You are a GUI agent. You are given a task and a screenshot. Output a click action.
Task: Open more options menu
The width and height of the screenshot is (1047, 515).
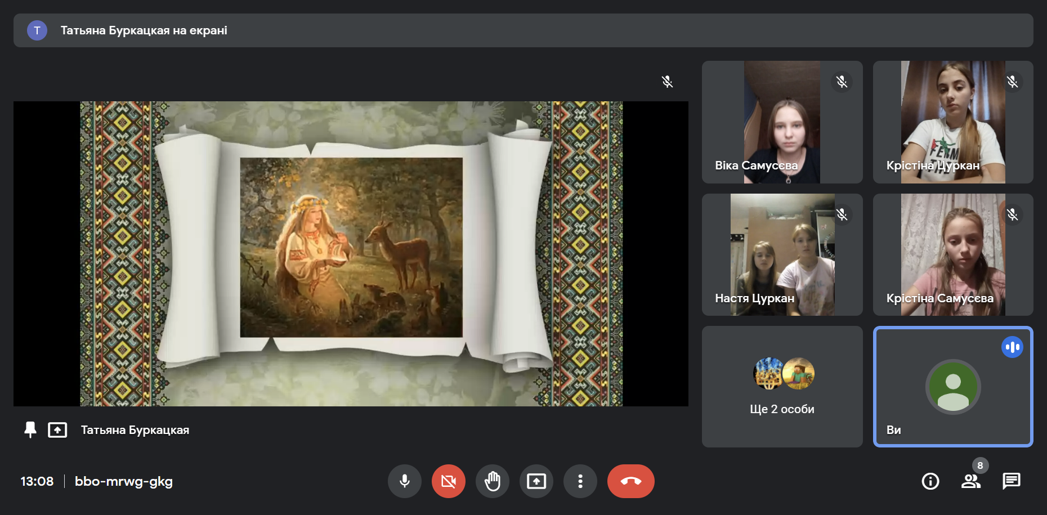(x=580, y=481)
